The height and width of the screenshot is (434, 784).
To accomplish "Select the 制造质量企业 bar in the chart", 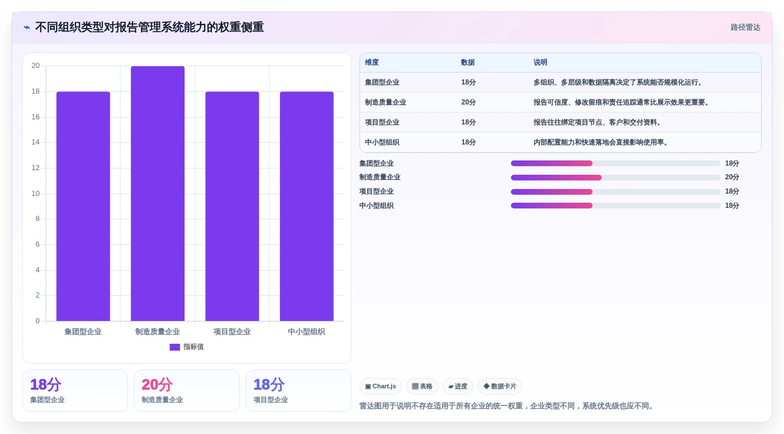I will click(x=158, y=194).
